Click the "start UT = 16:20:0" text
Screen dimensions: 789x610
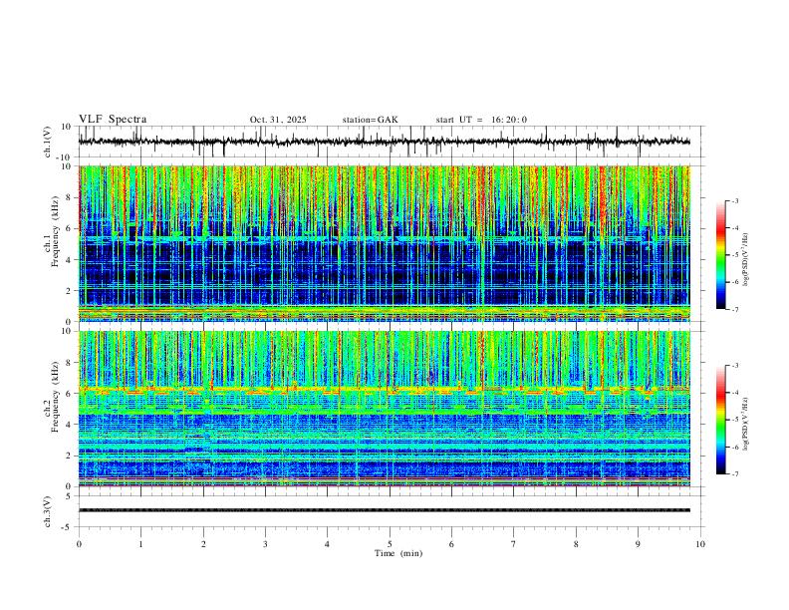click(481, 120)
